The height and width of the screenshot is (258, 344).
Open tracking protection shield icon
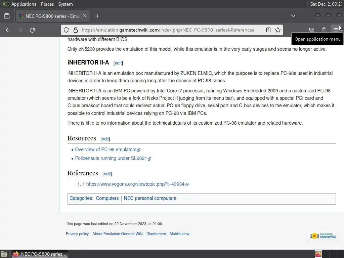(x=66, y=30)
